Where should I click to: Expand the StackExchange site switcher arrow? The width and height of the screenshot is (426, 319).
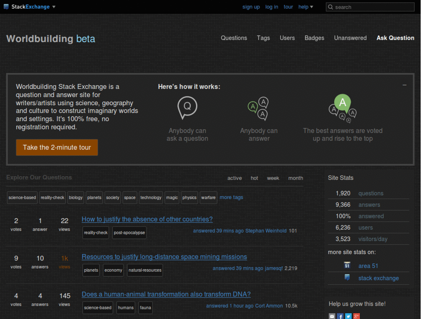54,7
